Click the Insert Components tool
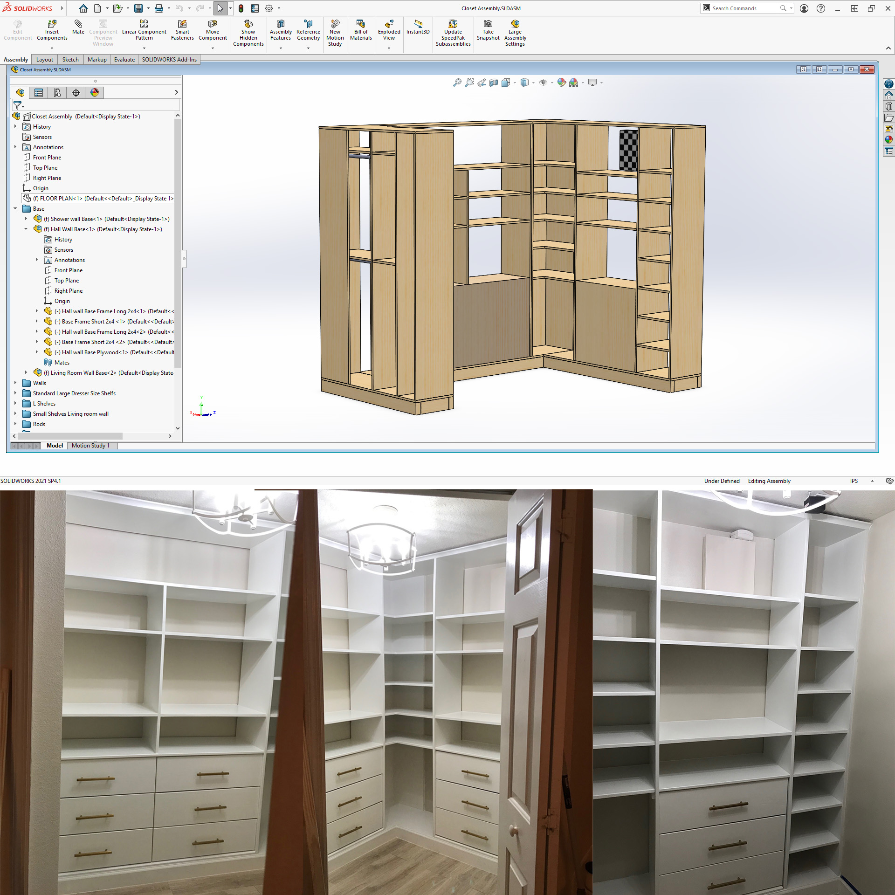Screen dimensions: 895x895 click(x=52, y=30)
